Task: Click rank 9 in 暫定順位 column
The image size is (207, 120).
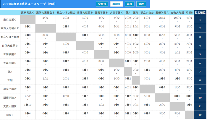Action: pyautogui.click(x=200, y=89)
